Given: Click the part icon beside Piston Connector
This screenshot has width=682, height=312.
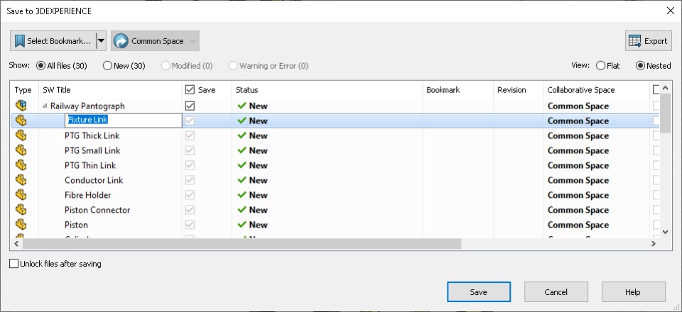Looking at the screenshot, I should coord(21,210).
